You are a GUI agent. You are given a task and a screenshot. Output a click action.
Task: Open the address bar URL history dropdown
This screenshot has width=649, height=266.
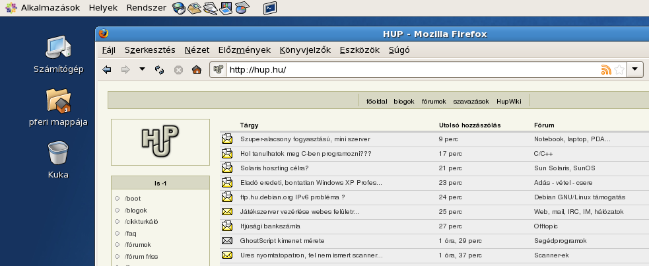[x=634, y=69]
